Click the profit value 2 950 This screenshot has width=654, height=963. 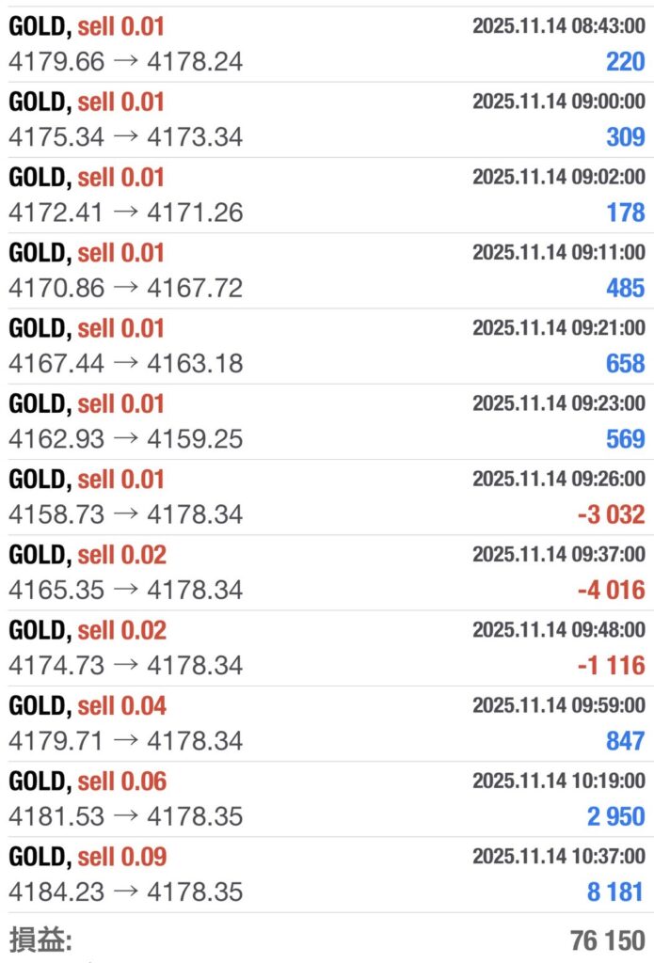tap(615, 816)
